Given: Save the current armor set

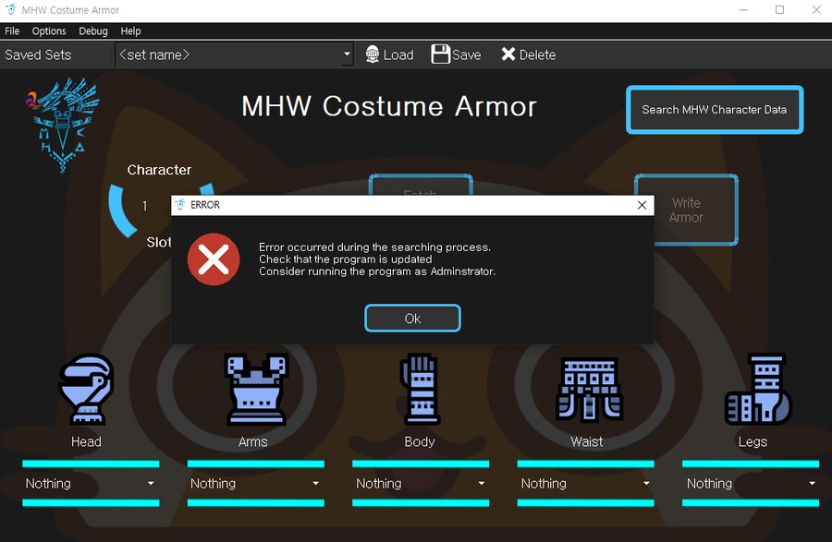Looking at the screenshot, I should (x=457, y=54).
